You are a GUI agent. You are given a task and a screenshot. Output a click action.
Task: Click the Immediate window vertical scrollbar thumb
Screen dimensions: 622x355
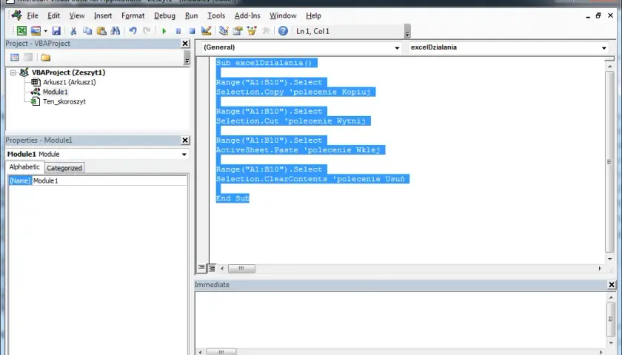tap(611, 319)
